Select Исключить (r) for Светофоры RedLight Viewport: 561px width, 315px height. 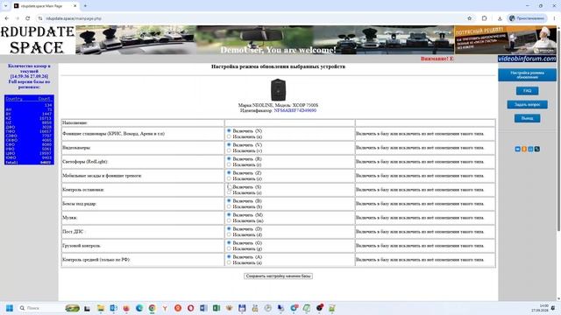(229, 164)
